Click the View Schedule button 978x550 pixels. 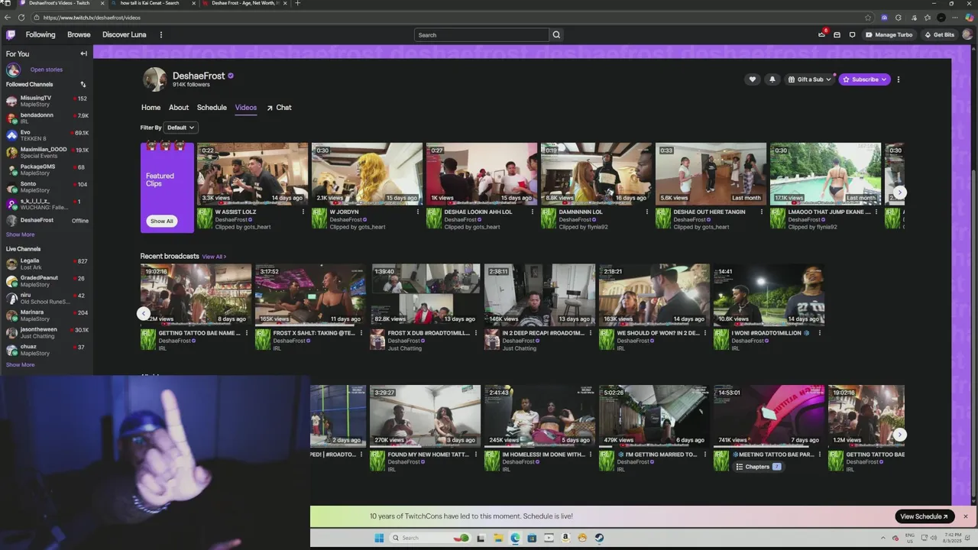click(925, 516)
